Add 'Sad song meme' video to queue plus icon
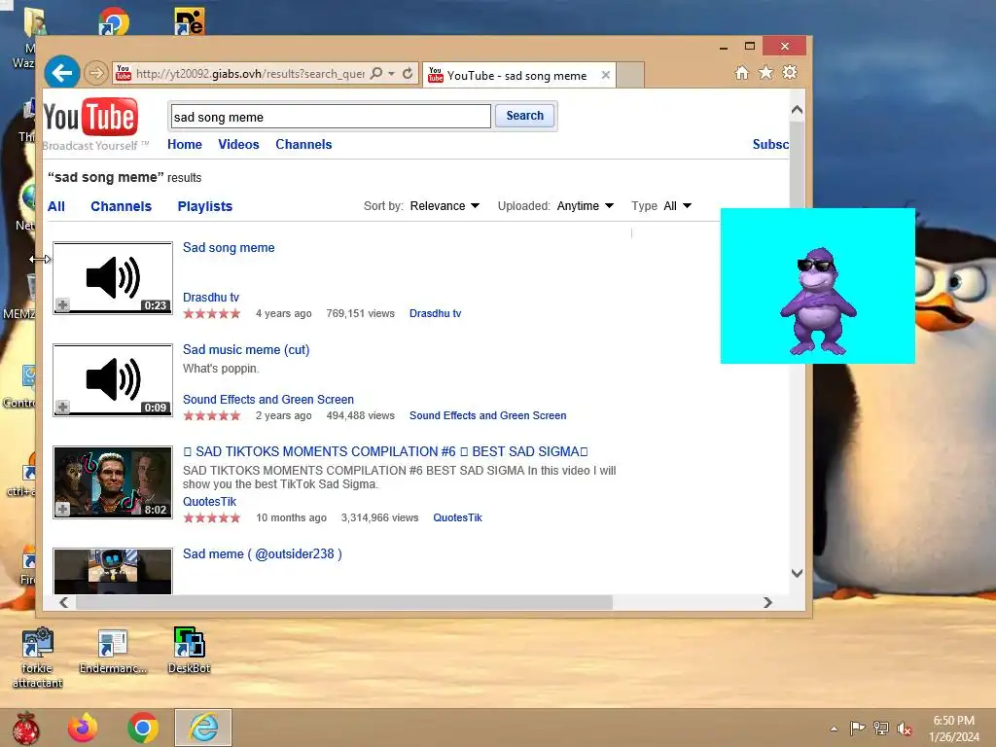The height and width of the screenshot is (747, 996). tap(62, 304)
